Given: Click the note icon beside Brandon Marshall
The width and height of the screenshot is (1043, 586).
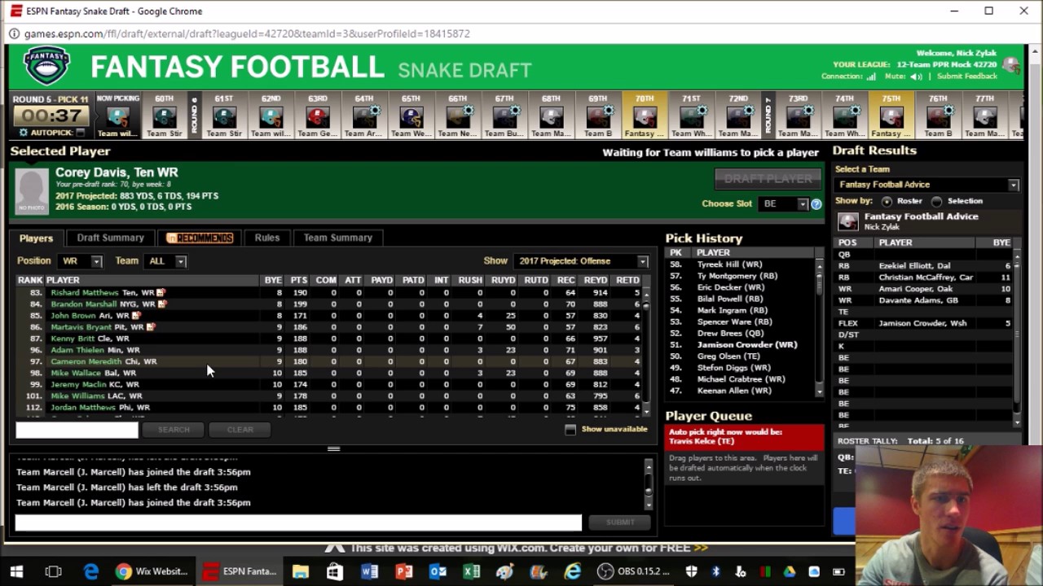Looking at the screenshot, I should 162,304.
